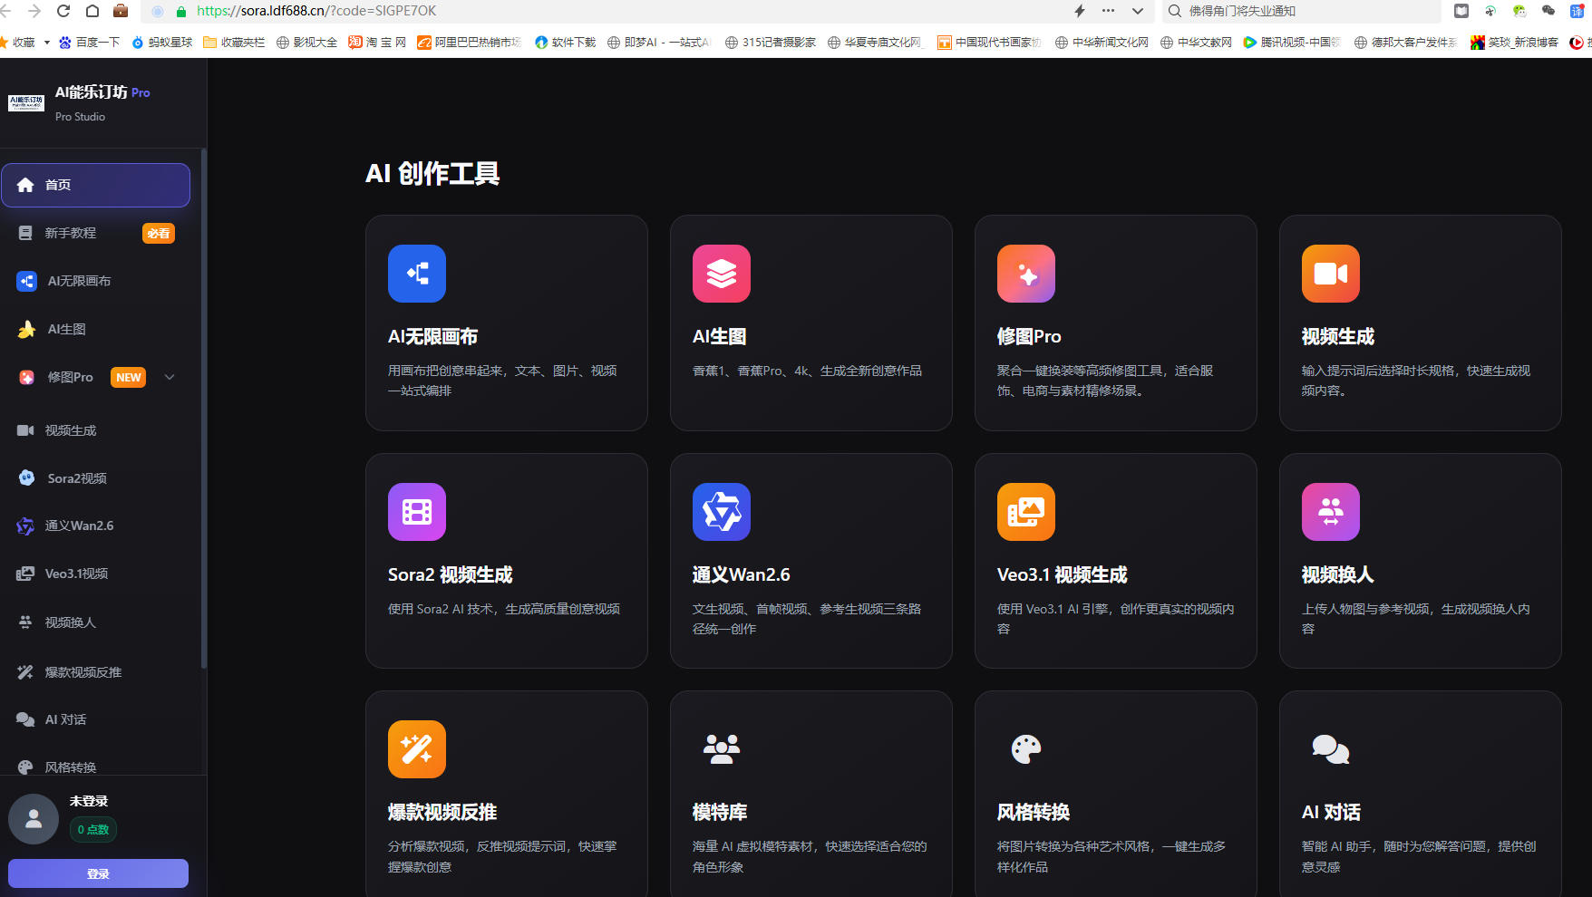Open the 视频生成 card's orange camera icon

(x=1331, y=274)
